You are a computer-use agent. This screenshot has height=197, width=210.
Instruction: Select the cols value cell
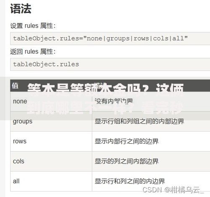tap(51, 161)
